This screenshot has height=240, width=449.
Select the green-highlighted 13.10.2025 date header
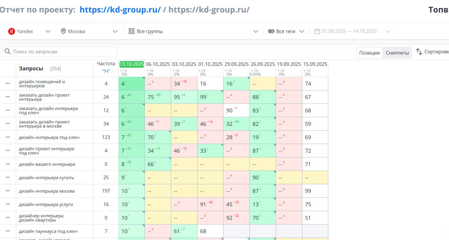tap(132, 64)
